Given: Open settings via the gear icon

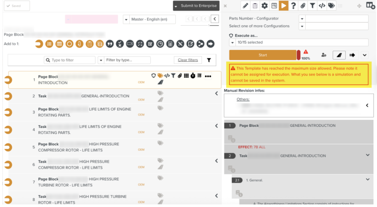Looking at the screenshot, I should click(265, 5).
